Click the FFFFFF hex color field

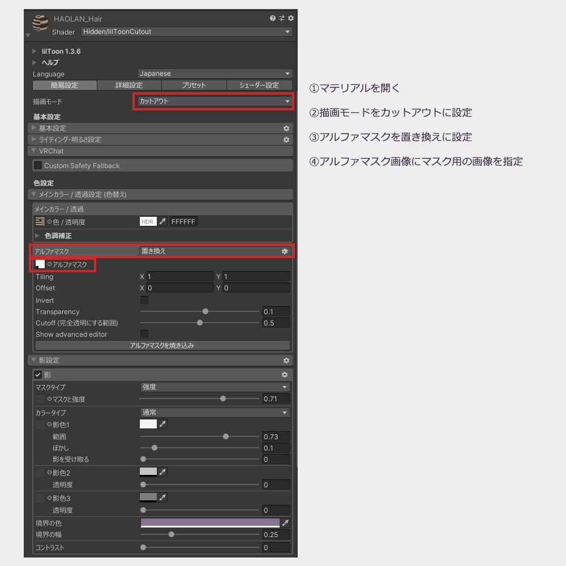183,221
